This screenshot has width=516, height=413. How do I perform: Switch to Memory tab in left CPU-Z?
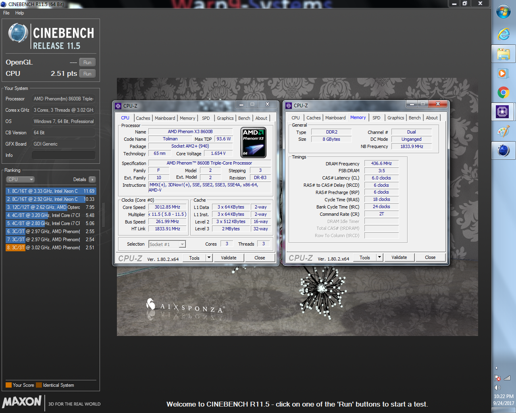pos(187,118)
